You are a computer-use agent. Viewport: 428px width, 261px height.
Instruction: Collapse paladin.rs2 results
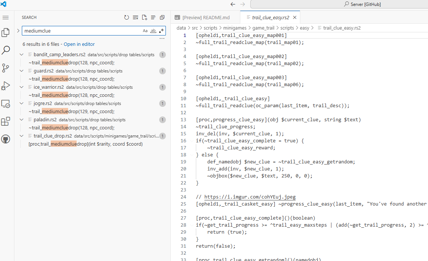[x=21, y=120]
